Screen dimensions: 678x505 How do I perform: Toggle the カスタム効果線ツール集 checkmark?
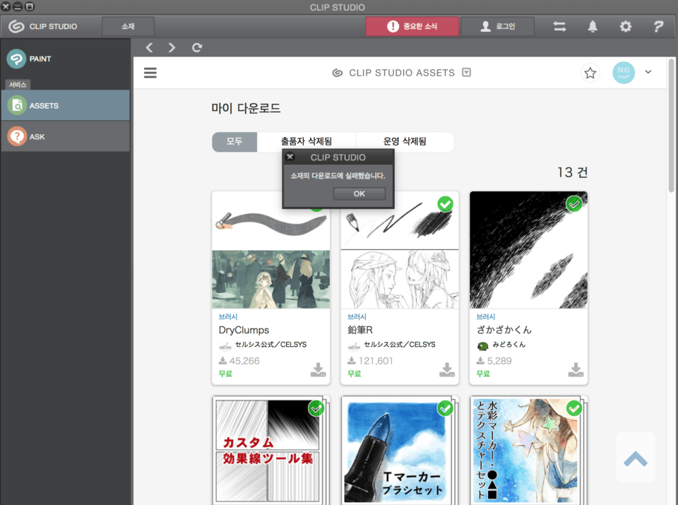click(316, 408)
